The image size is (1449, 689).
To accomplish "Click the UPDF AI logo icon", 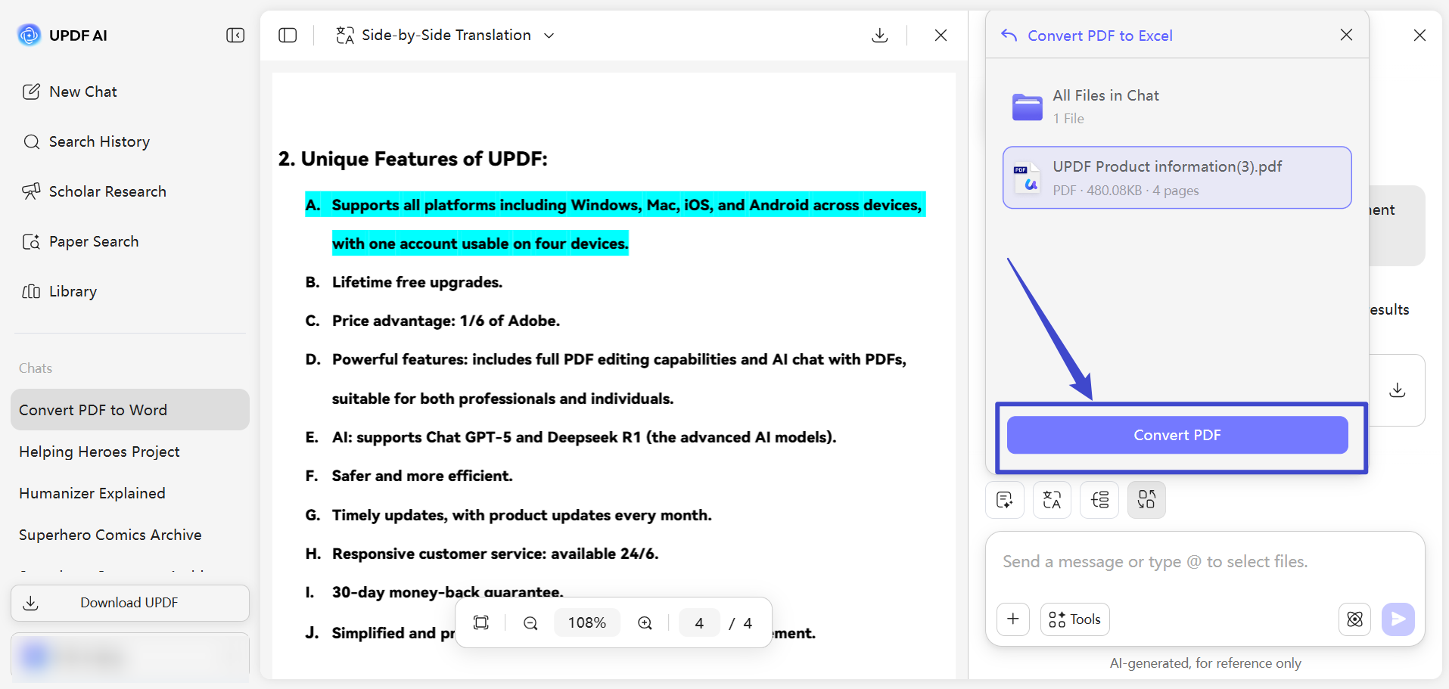I will click(x=30, y=35).
